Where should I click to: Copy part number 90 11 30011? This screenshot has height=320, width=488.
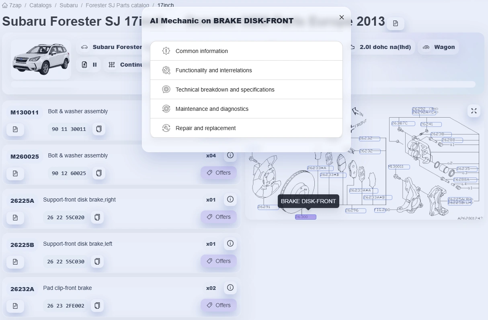(99, 129)
